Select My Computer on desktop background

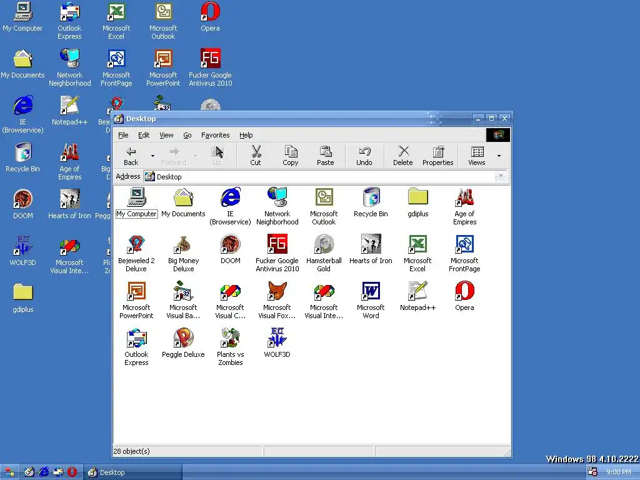tap(22, 17)
